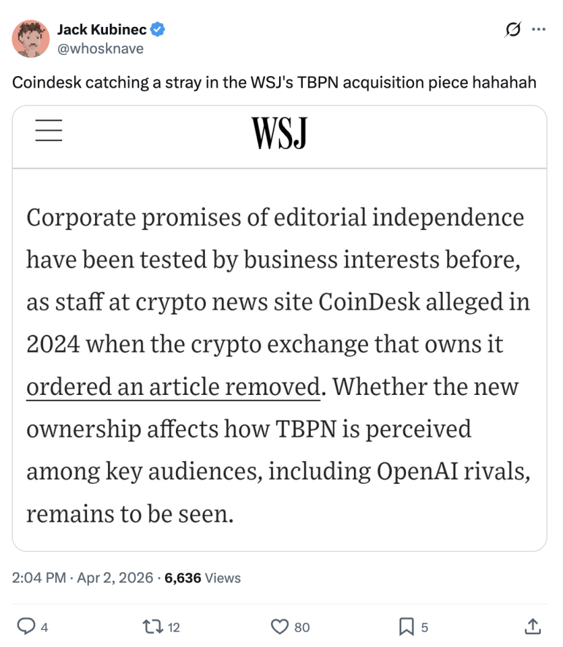Open the three-dot more options menu
The image size is (563, 647).
(x=539, y=30)
